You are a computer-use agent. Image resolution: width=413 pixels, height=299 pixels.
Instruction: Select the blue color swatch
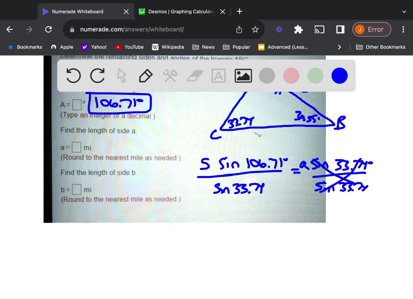(x=339, y=75)
